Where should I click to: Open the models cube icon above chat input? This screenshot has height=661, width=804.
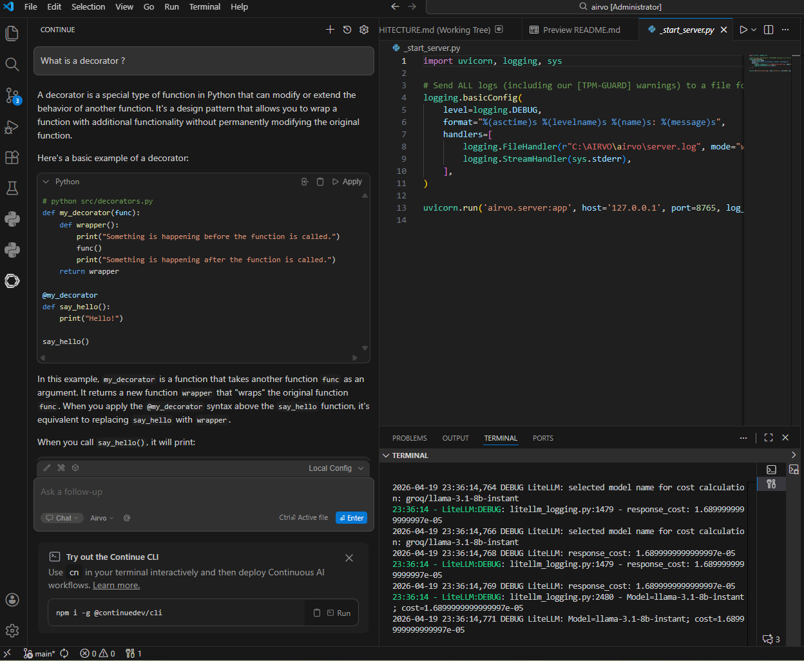click(75, 468)
